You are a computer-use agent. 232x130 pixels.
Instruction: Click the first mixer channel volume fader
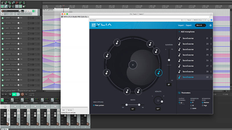click(5, 114)
